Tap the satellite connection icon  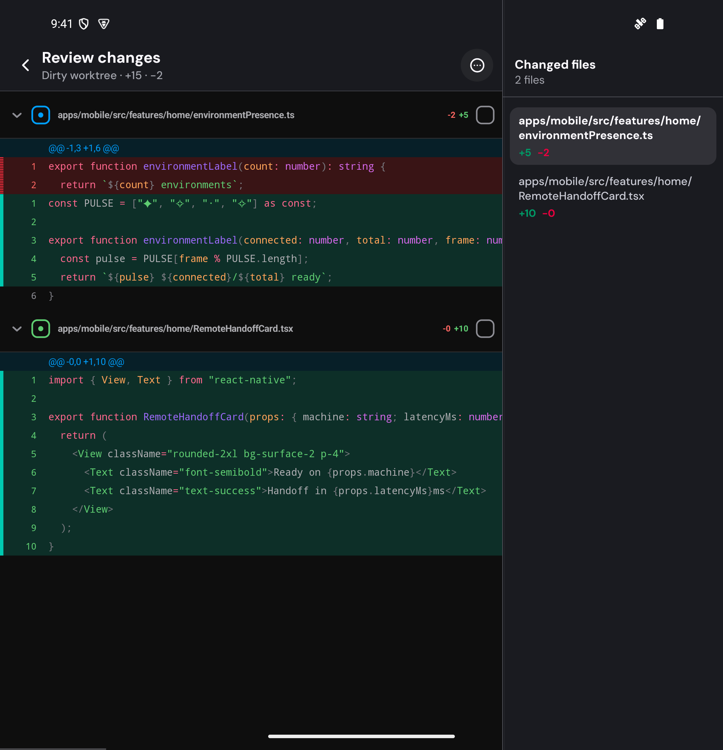640,24
